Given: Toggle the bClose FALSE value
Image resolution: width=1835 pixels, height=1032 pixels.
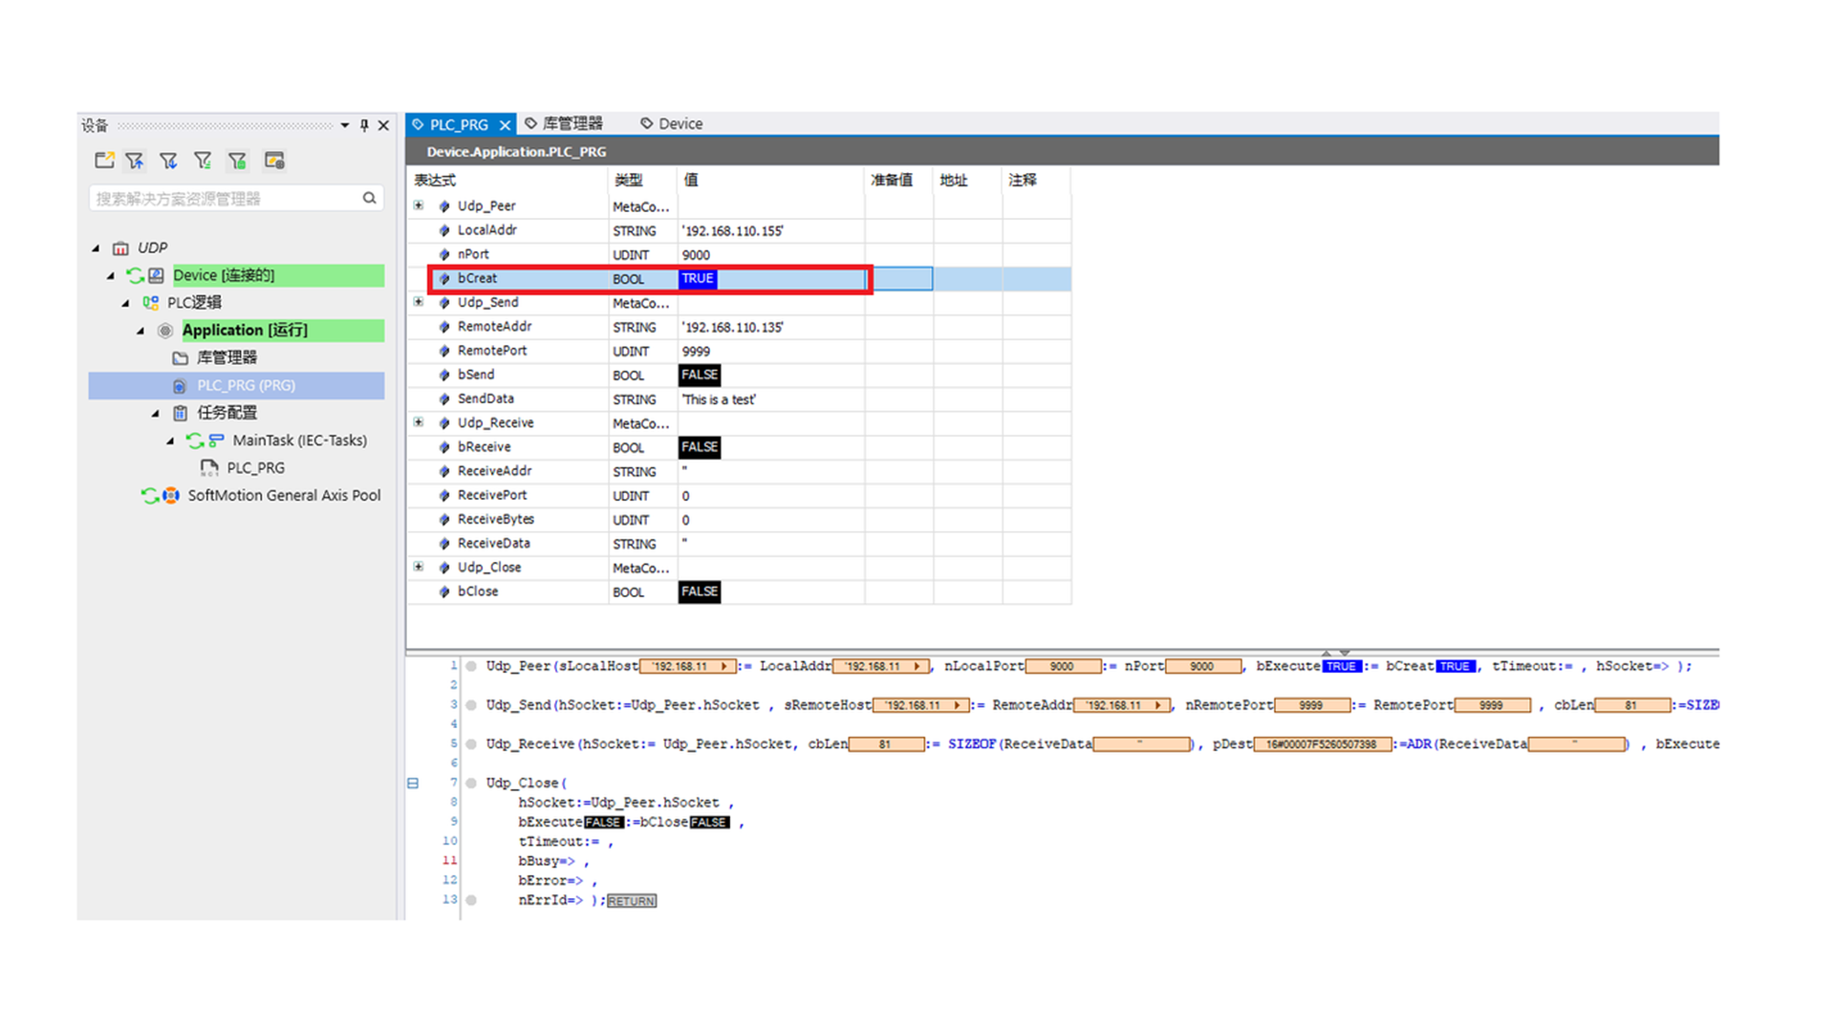Looking at the screenshot, I should [699, 591].
